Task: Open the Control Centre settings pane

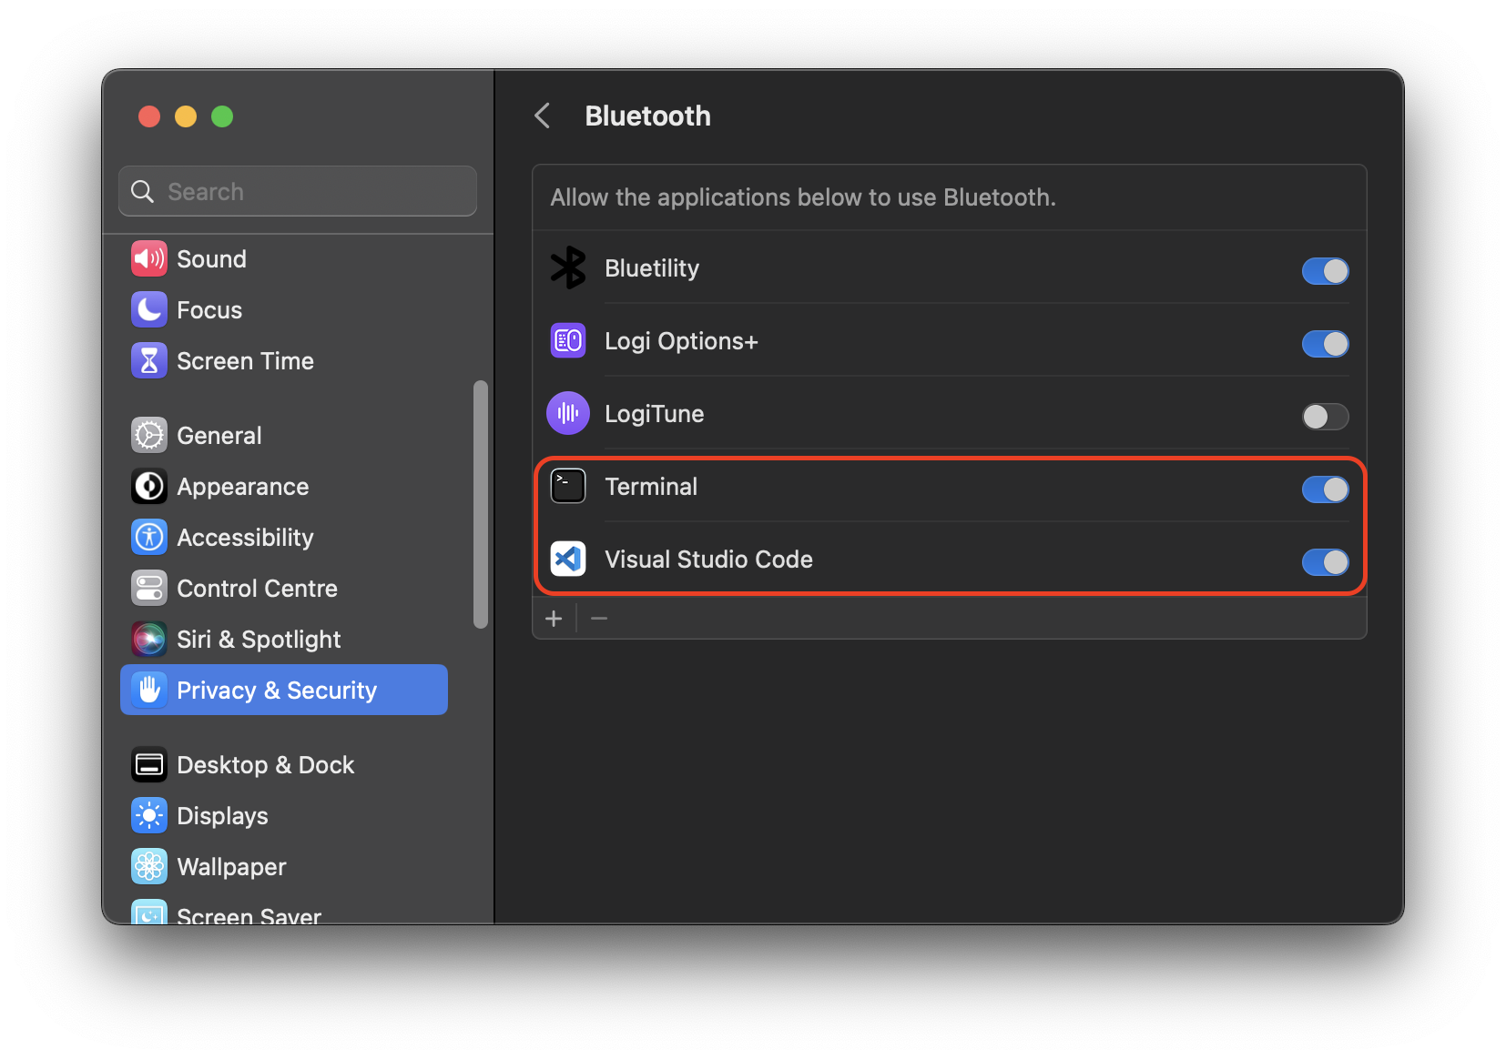Action: coord(257,589)
